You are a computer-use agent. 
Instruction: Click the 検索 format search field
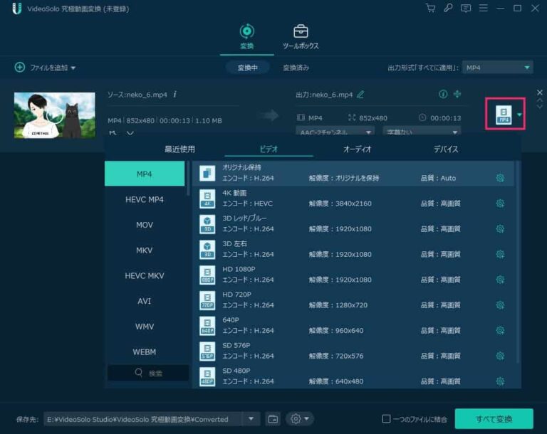point(148,373)
